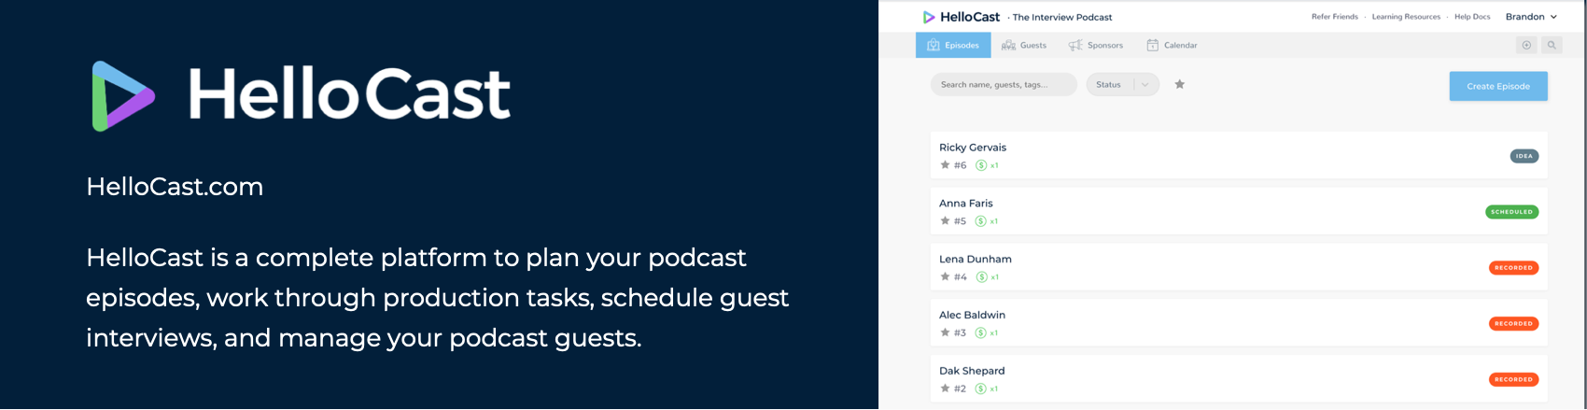Click the sponsor dollar icon on Ricky Gervais
Screen dimensions: 1587x410
(x=981, y=165)
